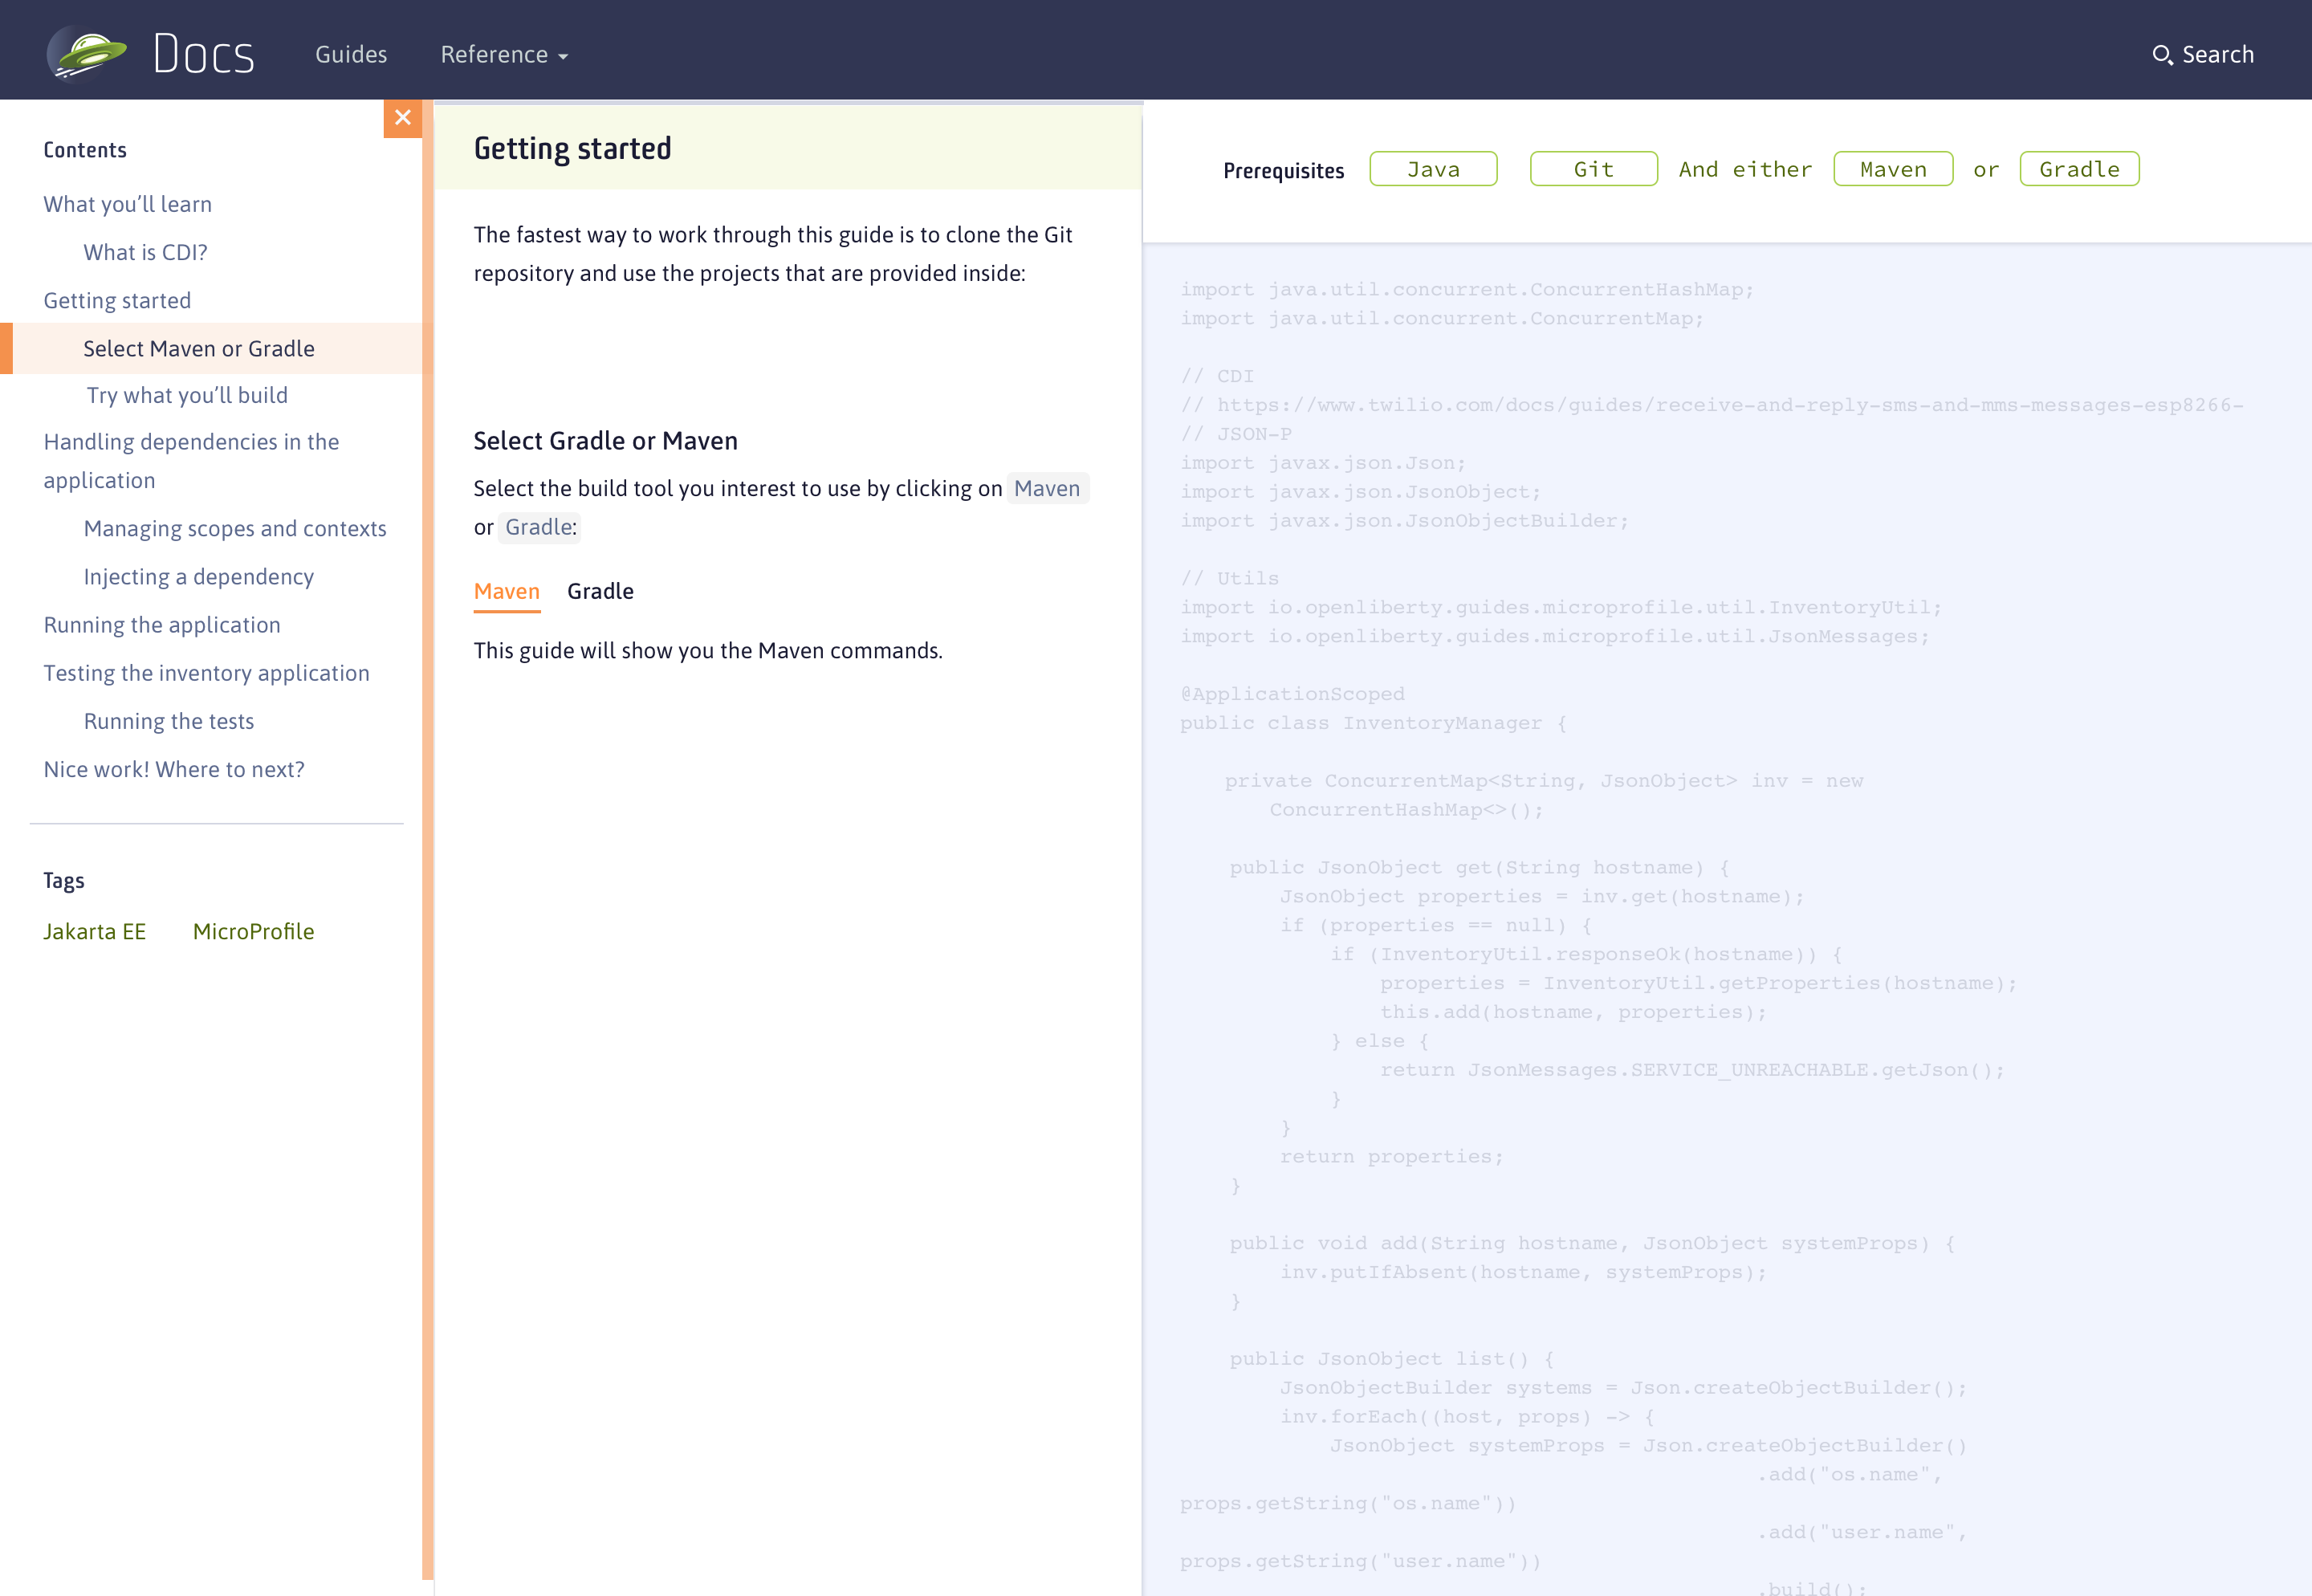Screen dimensions: 2312x1596
Task: Navigate to 'Select Maven or Gradle'
Action: [x=198, y=348]
